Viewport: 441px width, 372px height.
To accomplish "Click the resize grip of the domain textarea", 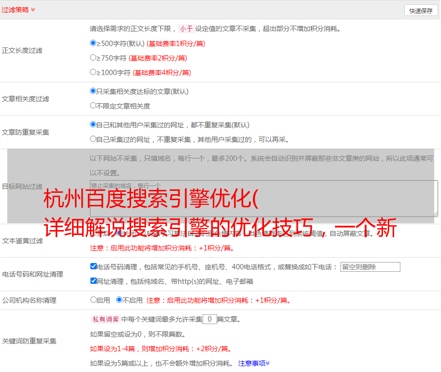I will [435, 215].
